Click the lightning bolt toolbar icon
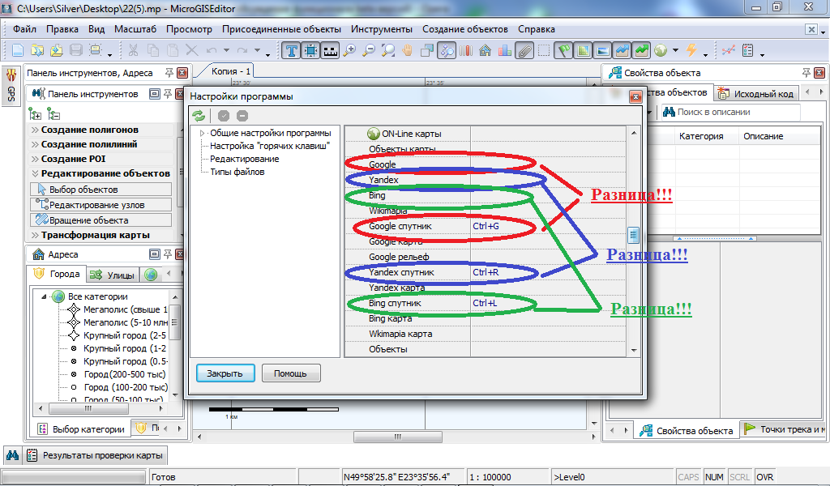The width and height of the screenshot is (830, 486). click(691, 50)
